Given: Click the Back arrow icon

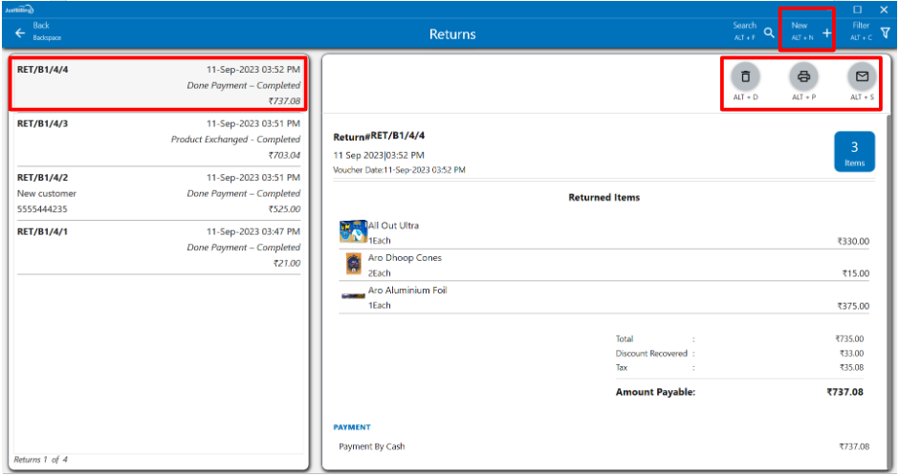Looking at the screenshot, I should (x=20, y=33).
